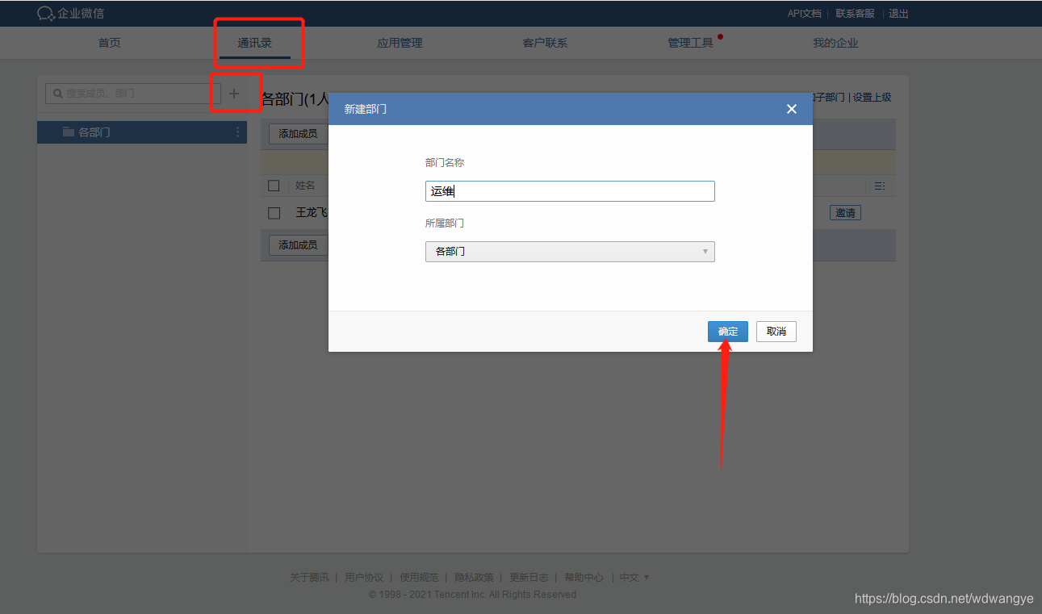Click the 联系客服 link
Screen dimensions: 1042x614
pyautogui.click(x=855, y=14)
